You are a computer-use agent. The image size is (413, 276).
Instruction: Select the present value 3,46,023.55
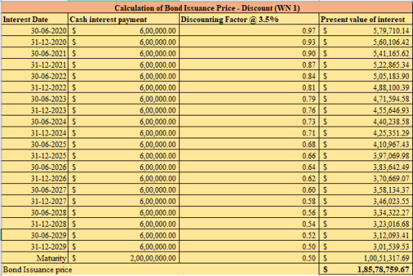pyautogui.click(x=366, y=201)
